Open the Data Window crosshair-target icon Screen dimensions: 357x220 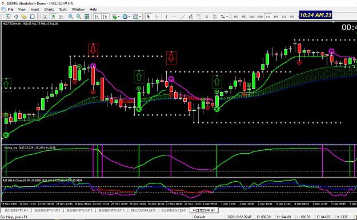pyautogui.click(x=16, y=17)
